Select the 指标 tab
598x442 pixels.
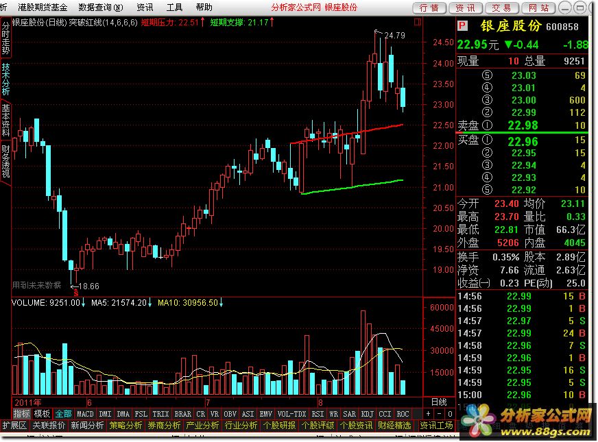(x=21, y=414)
